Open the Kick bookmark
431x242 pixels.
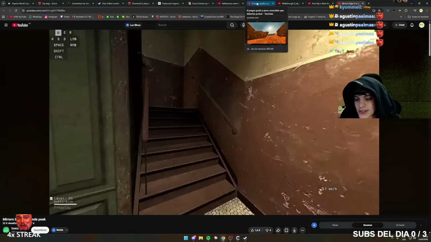click(x=110, y=17)
